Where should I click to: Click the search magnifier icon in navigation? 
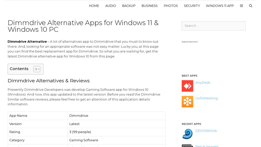point(250,6)
